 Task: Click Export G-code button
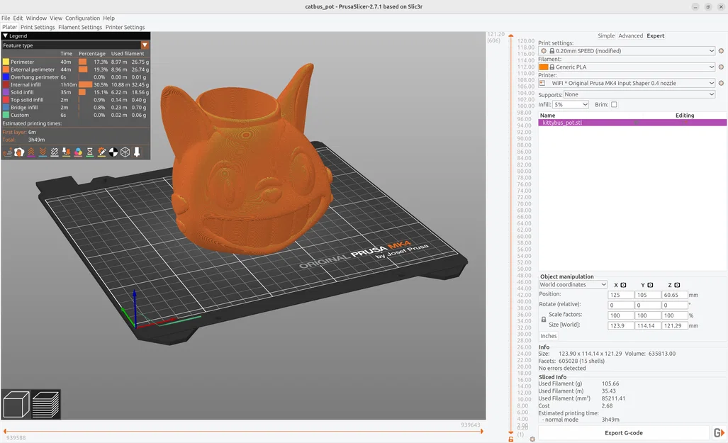[x=624, y=433]
